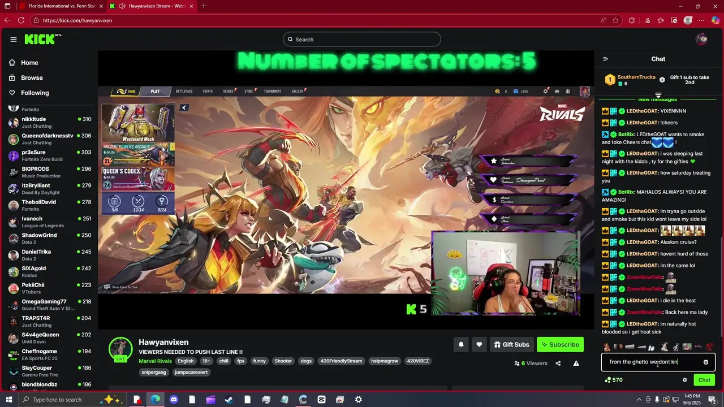Open the Edge profile avatar

(x=688, y=20)
